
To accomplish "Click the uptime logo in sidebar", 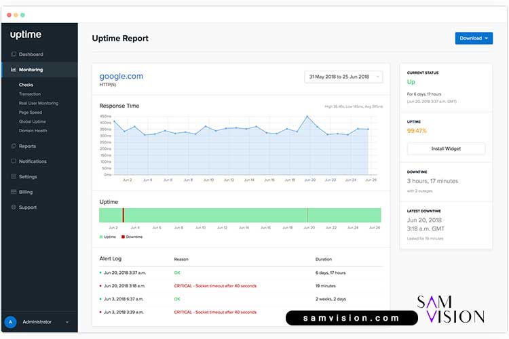I will [26, 35].
